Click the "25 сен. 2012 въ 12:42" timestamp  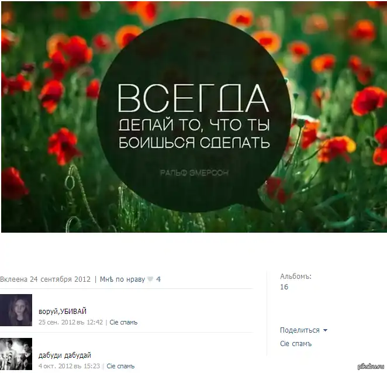(x=71, y=322)
